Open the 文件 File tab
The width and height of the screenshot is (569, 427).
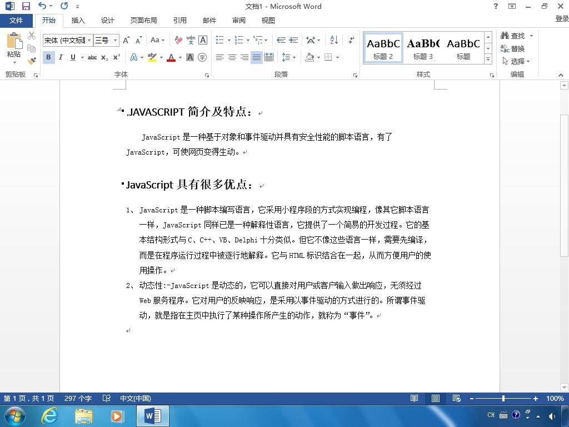(16, 21)
